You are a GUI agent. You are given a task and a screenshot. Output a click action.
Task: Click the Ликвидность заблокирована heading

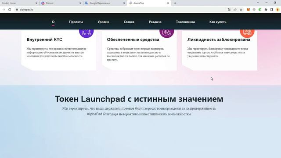pos(219,39)
